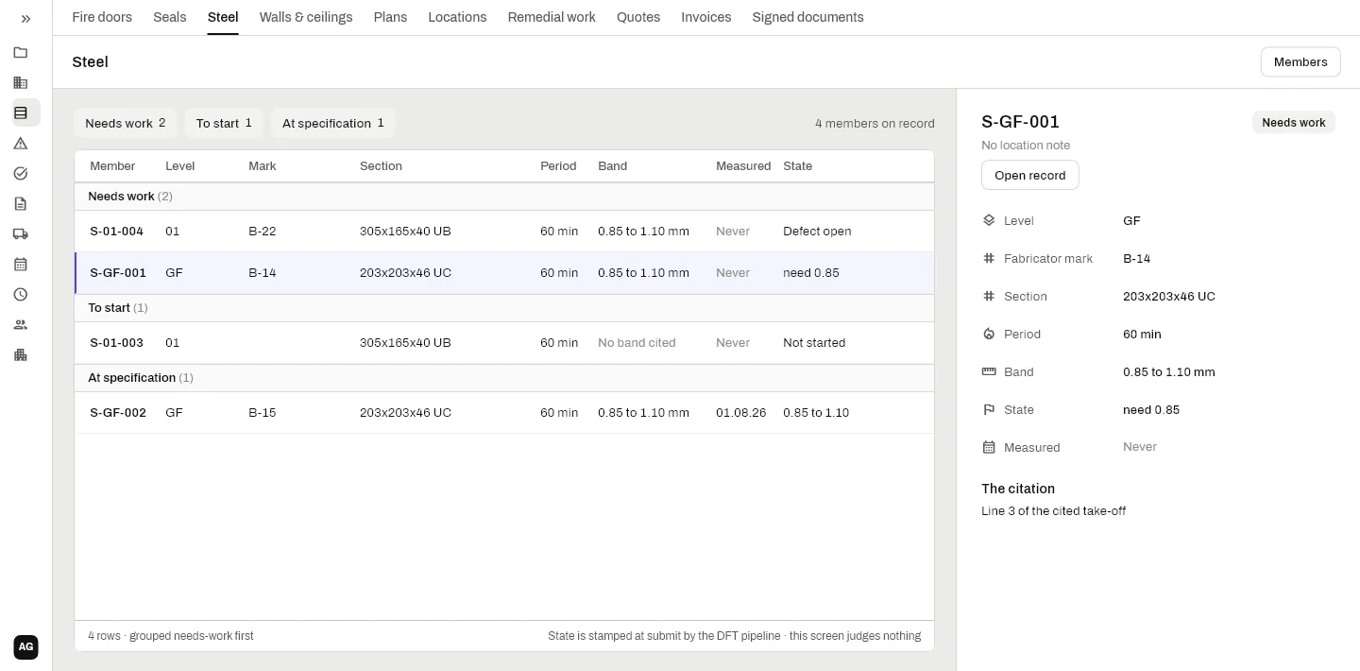Select member row S-GF-002
The height and width of the screenshot is (671, 1360).
point(504,413)
